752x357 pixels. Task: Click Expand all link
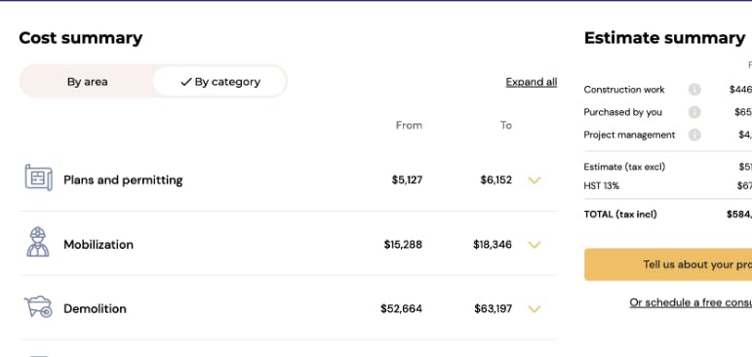tap(532, 82)
